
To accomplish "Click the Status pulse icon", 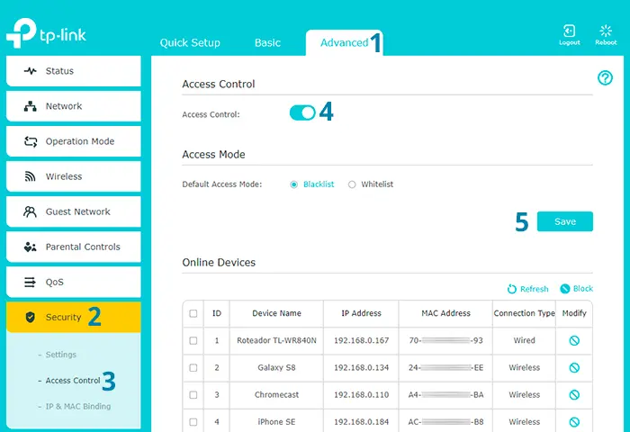I will (30, 71).
